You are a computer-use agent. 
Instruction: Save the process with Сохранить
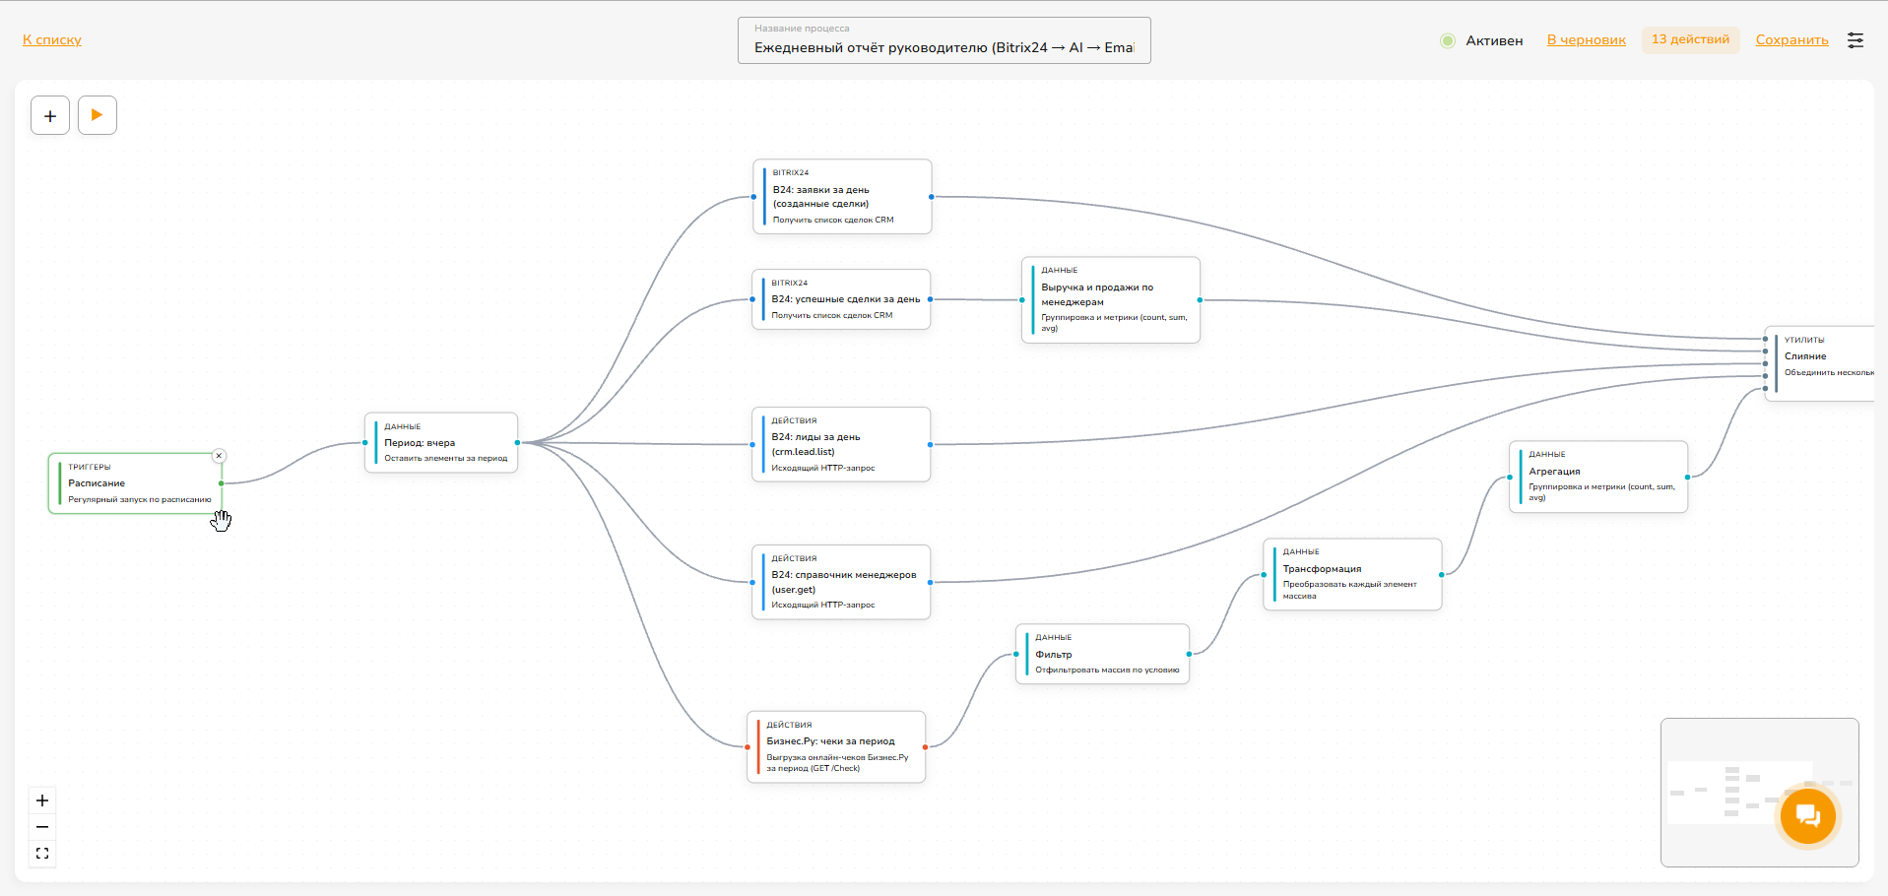pos(1791,40)
